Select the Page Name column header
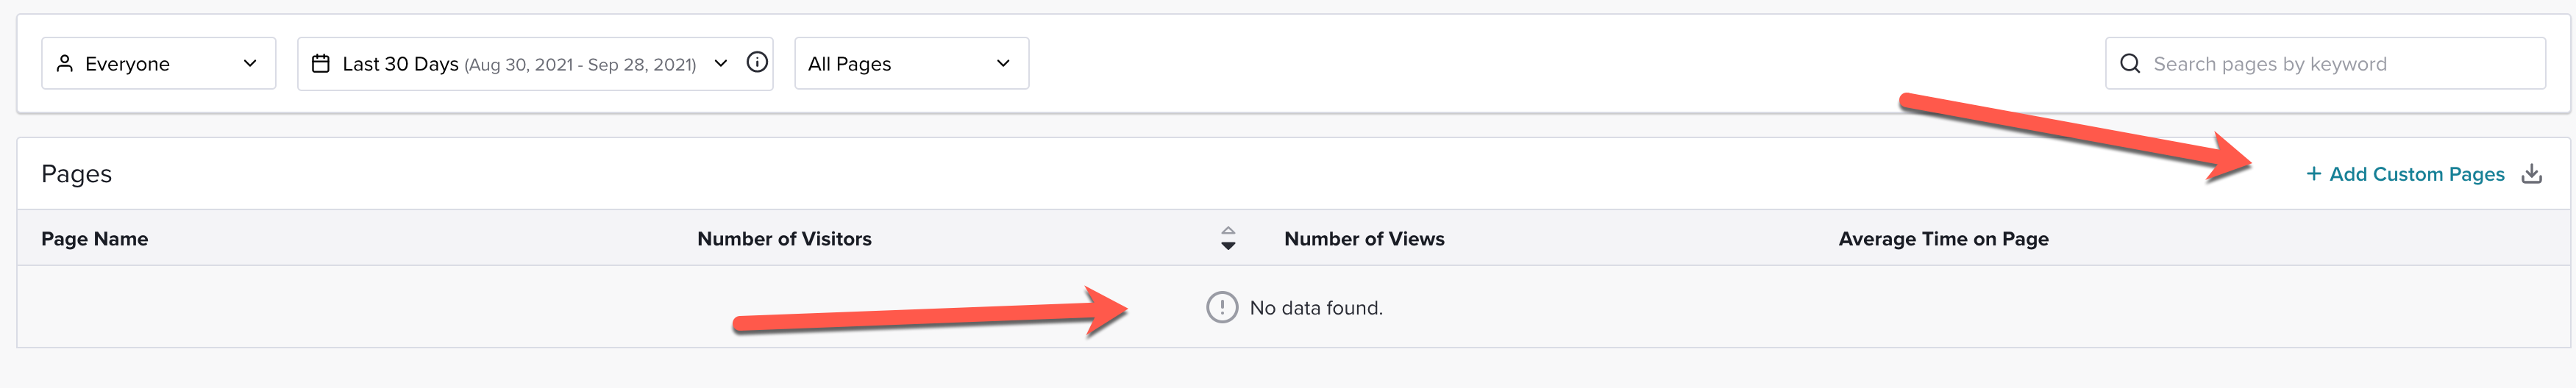This screenshot has height=388, width=2576. point(94,239)
